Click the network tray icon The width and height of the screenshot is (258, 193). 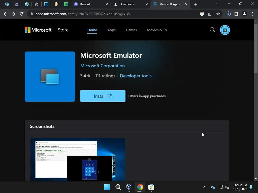221,187
